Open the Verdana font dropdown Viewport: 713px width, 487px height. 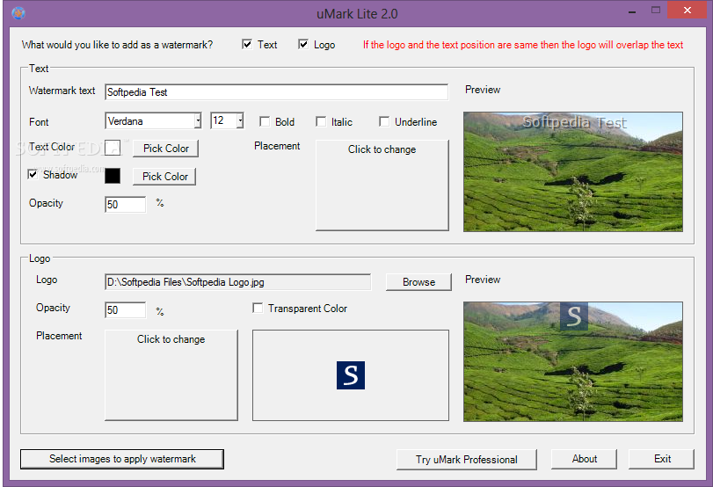[198, 121]
